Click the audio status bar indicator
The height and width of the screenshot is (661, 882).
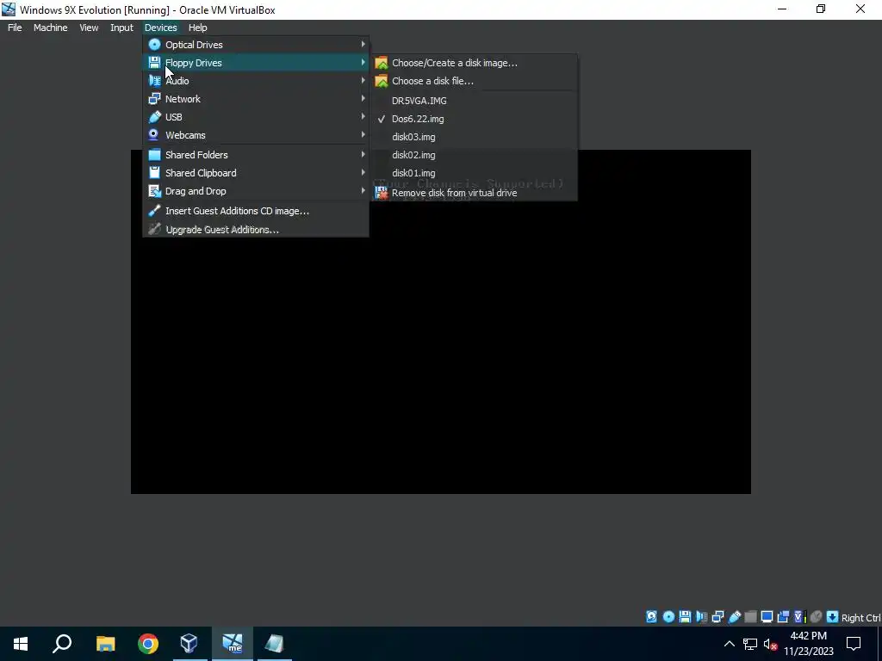tap(701, 616)
